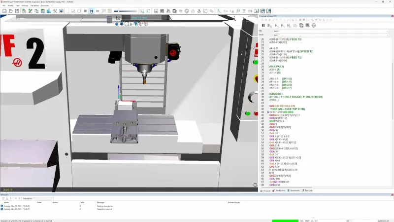Open the View menu

tap(17, 5)
